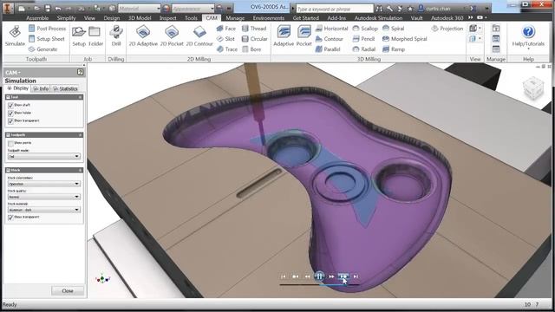The height and width of the screenshot is (312, 555).
Task: Toggle the Show holder checkbox
Action: click(10, 114)
